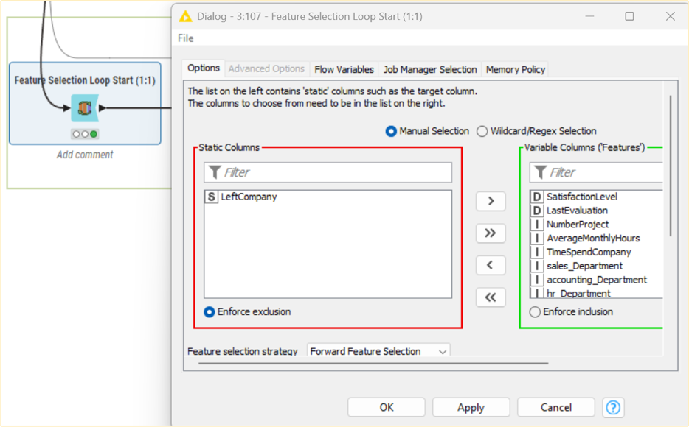Viewport: 689px width, 427px height.
Task: Switch to the Job Manager Selection tab
Action: [430, 69]
